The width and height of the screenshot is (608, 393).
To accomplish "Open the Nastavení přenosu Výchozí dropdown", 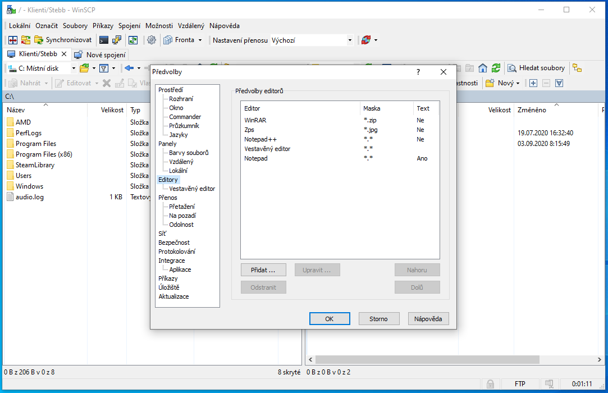I will point(350,40).
